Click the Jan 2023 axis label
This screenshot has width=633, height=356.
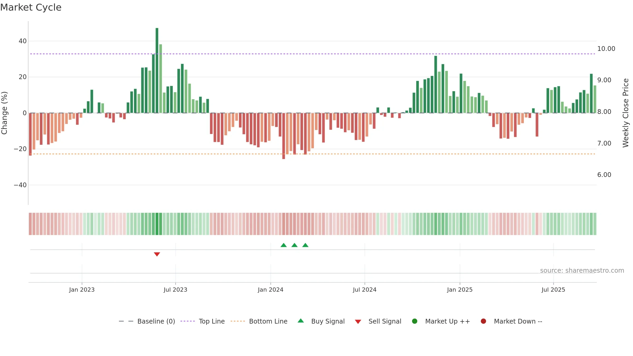pyautogui.click(x=82, y=290)
